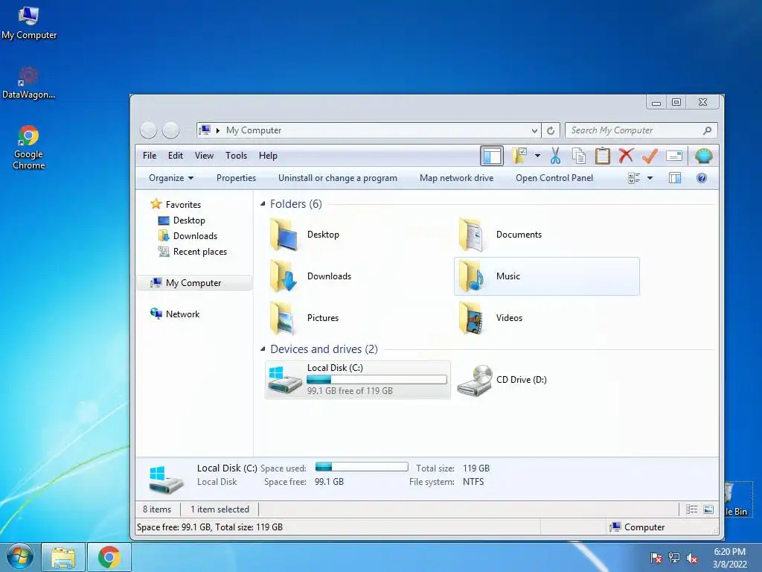This screenshot has width=762, height=572.
Task: Click Open Control Panel
Action: click(x=554, y=178)
